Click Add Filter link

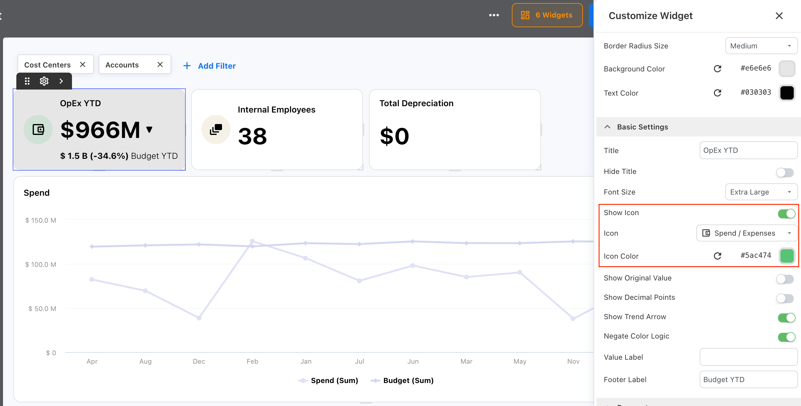coord(217,66)
